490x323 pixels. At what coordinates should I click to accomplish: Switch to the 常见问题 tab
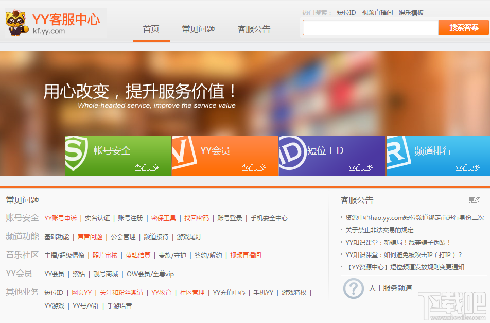[199, 29]
